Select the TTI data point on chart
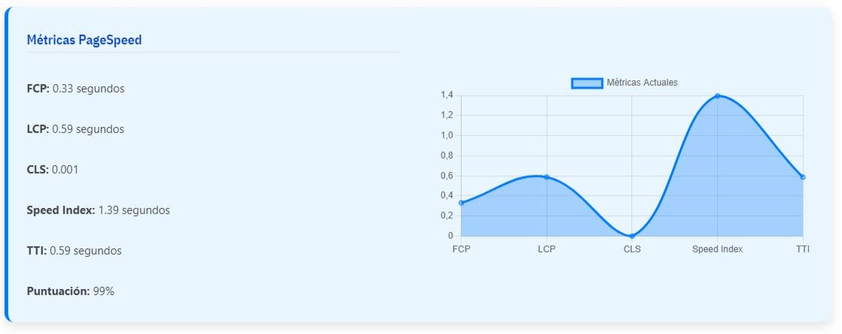842x334 pixels. (803, 177)
